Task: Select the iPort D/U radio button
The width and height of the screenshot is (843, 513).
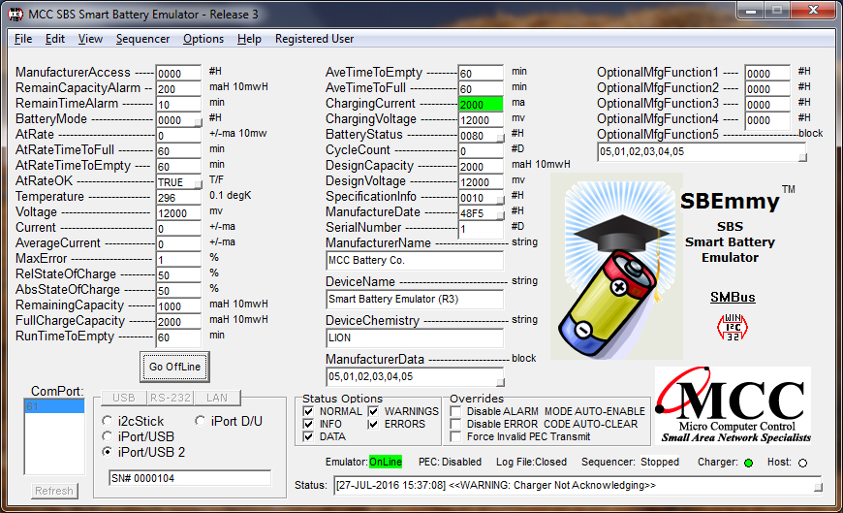Action: click(200, 421)
